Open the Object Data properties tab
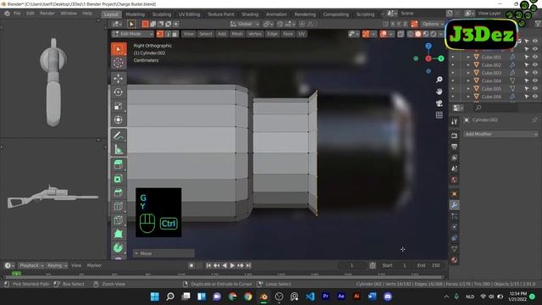Screen dimensions: 542x305 454,249
